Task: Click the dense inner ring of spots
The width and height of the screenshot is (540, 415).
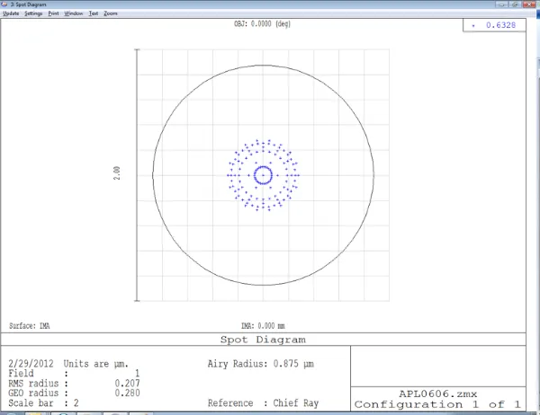Action: tap(263, 167)
